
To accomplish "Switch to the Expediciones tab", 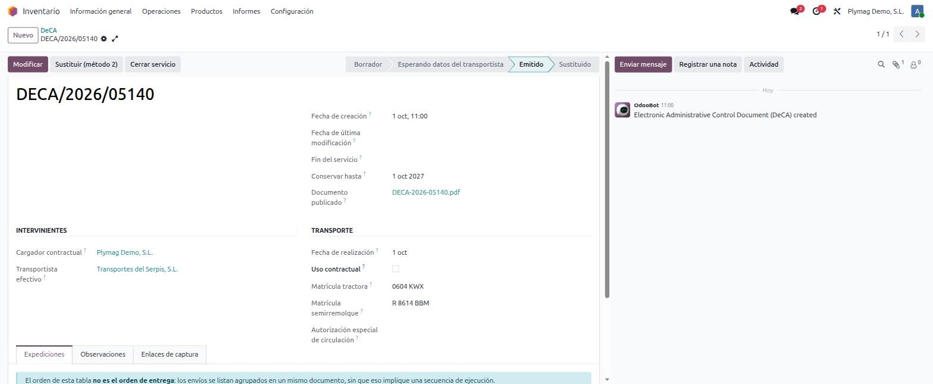I will [44, 354].
